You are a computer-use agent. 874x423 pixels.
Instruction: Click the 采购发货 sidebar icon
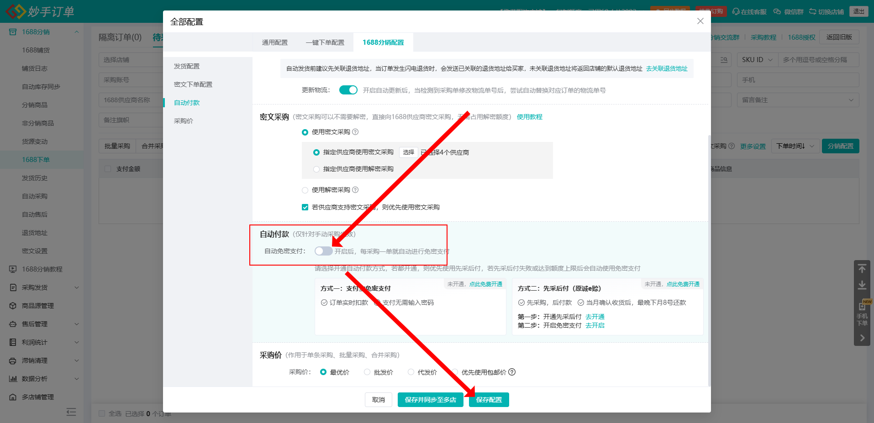(13, 287)
